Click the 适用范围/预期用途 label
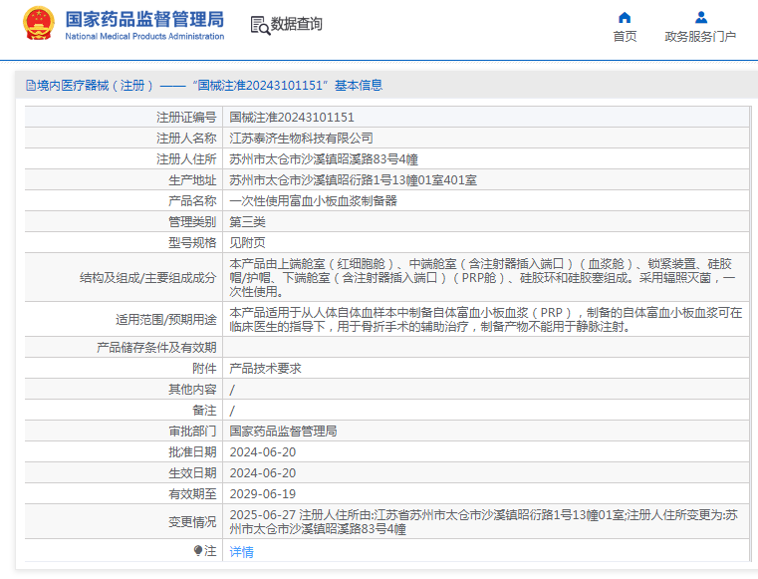758x579 pixels. click(x=165, y=319)
